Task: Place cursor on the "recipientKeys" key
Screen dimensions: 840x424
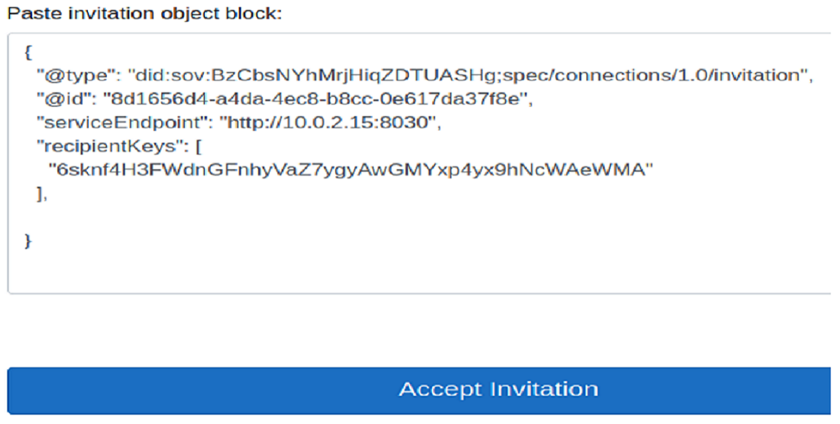Action: [110, 146]
